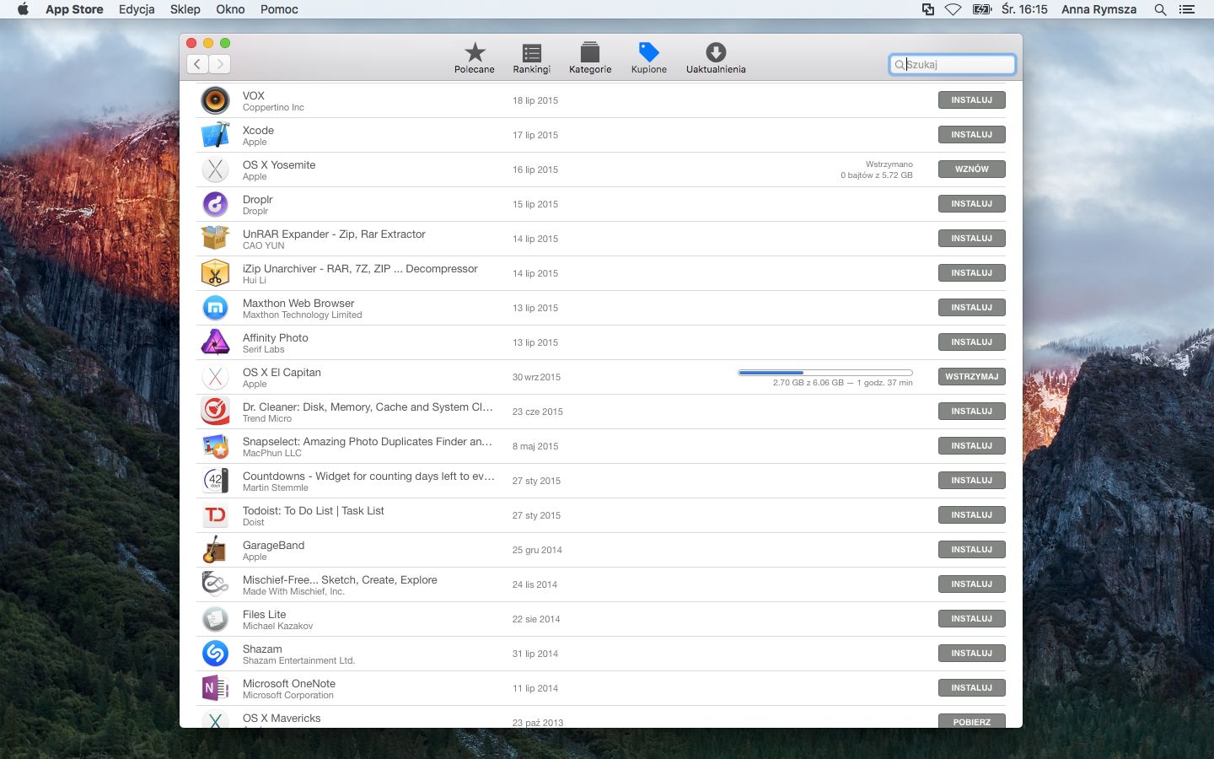The width and height of the screenshot is (1214, 759).
Task: Open the Notification Center icon
Action: click(1187, 9)
